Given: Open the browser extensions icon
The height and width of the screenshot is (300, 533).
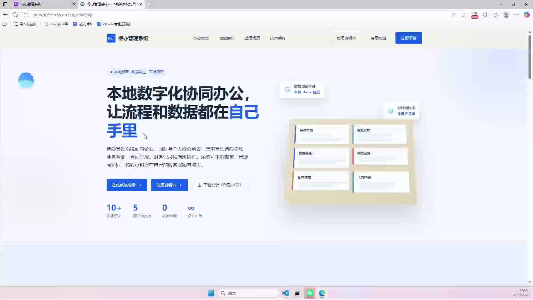Looking at the screenshot, I should (x=485, y=15).
